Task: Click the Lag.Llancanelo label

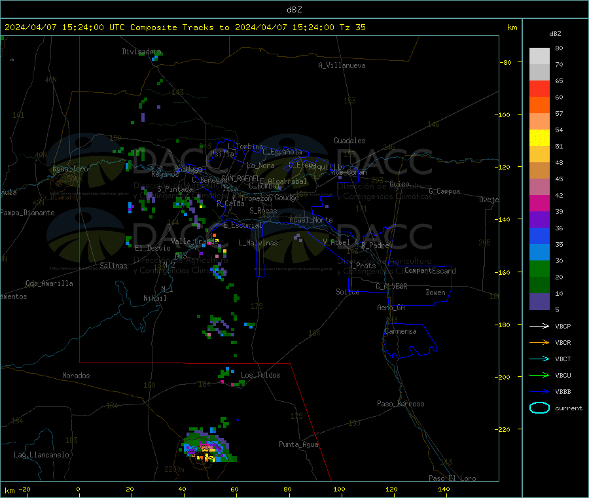Action: click(41, 455)
